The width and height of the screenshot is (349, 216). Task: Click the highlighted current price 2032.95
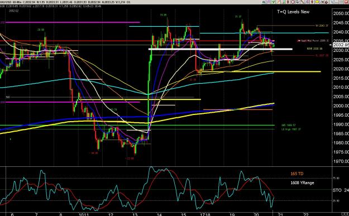pyautogui.click(x=341, y=45)
